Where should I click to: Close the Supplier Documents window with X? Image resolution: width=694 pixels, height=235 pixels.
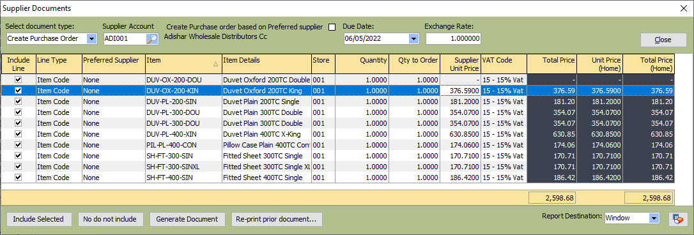tap(683, 8)
